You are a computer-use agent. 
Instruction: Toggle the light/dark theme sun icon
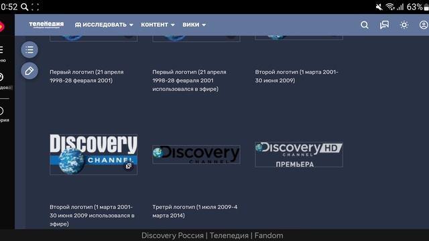404,25
